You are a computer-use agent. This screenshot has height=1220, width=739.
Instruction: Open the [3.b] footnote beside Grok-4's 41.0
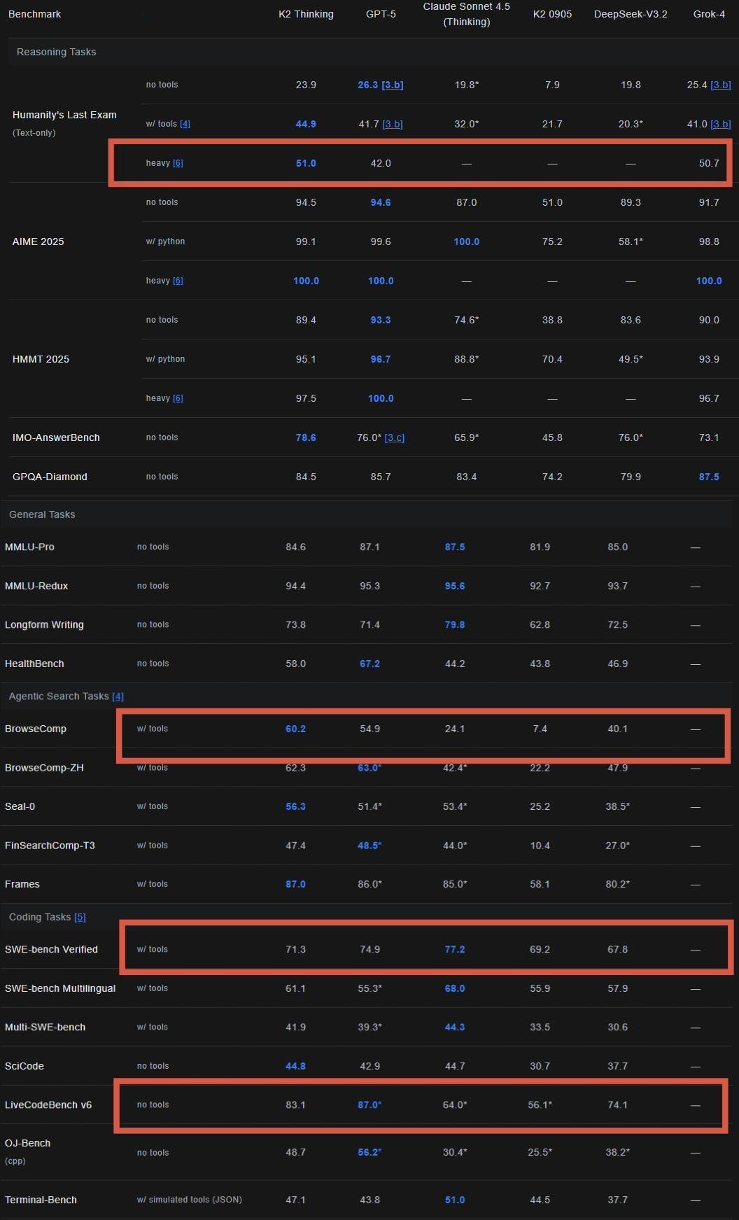pos(721,124)
